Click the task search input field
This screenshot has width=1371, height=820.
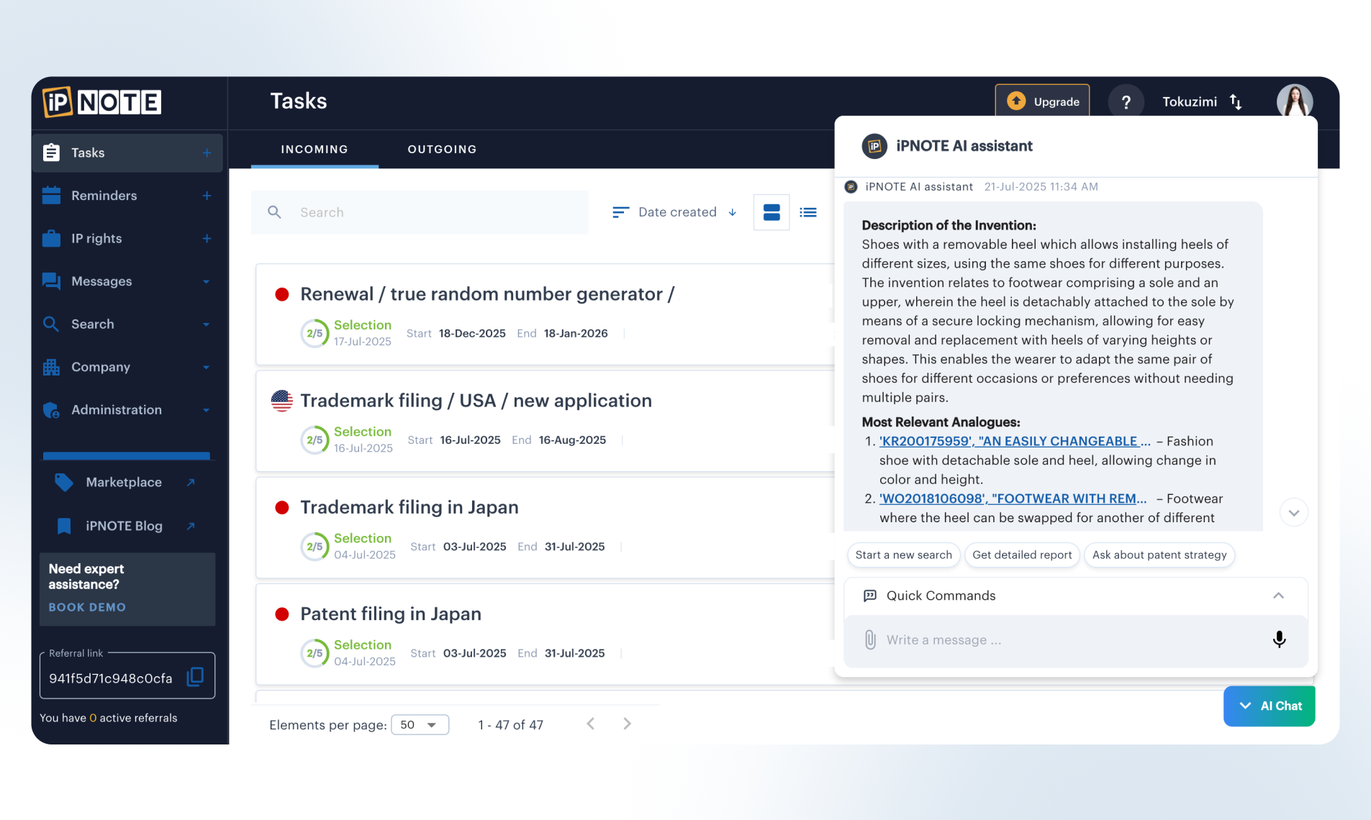point(432,212)
